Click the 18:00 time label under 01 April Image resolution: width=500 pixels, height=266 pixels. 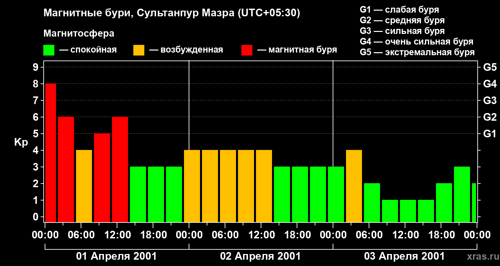pos(153,235)
